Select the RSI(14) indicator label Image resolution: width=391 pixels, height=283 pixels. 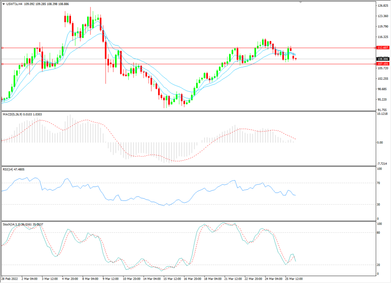[8, 169]
